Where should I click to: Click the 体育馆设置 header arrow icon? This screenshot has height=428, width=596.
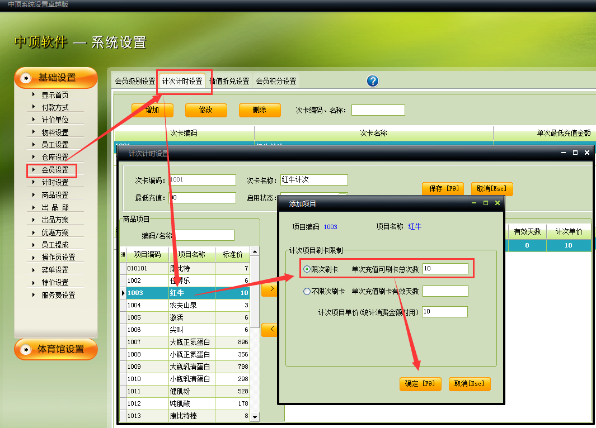pos(25,350)
